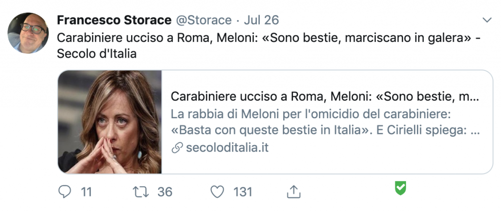Image resolution: width=501 pixels, height=213 pixels.
Task: Click the secoloditalia.it domain link
Action: point(228,148)
